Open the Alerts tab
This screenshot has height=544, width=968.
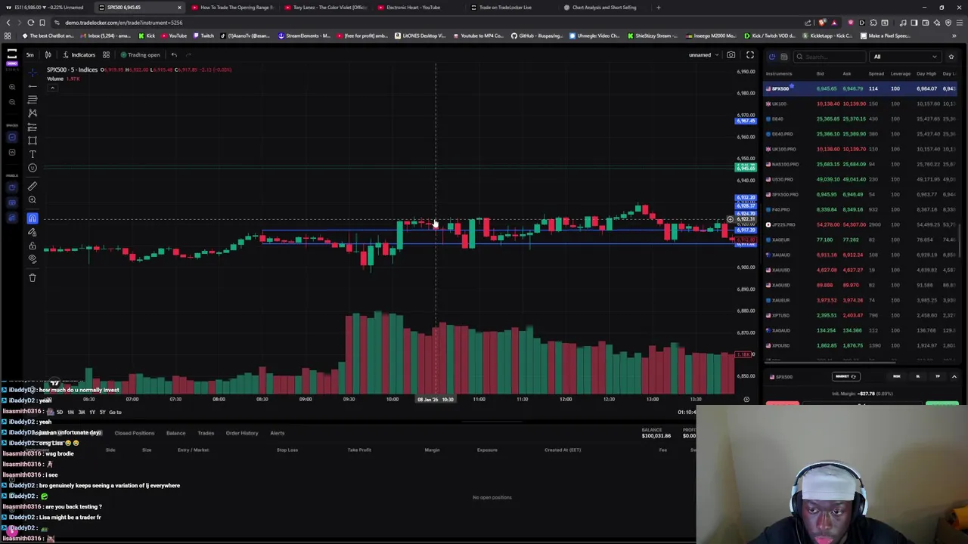pos(278,433)
